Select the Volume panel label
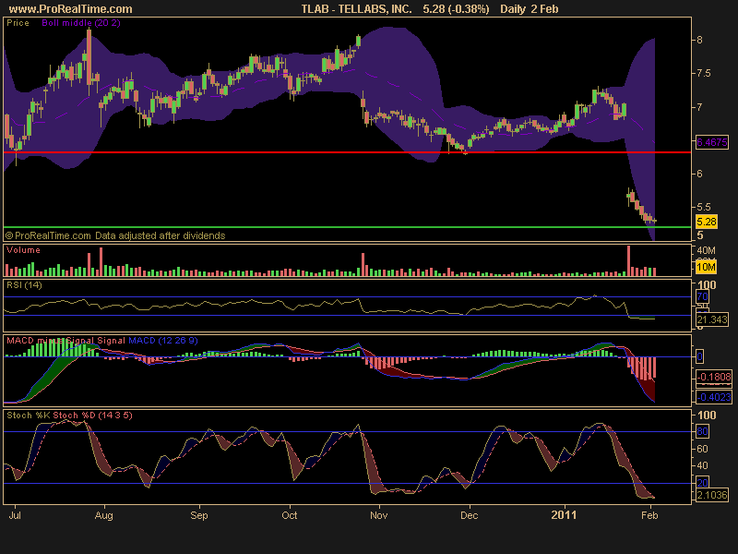738x554 pixels. click(x=23, y=250)
